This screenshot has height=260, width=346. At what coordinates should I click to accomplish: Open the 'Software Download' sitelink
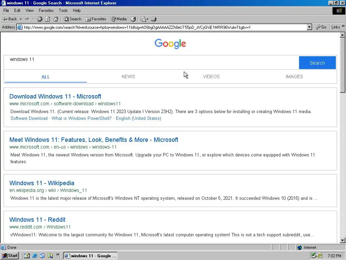pyautogui.click(x=29, y=118)
